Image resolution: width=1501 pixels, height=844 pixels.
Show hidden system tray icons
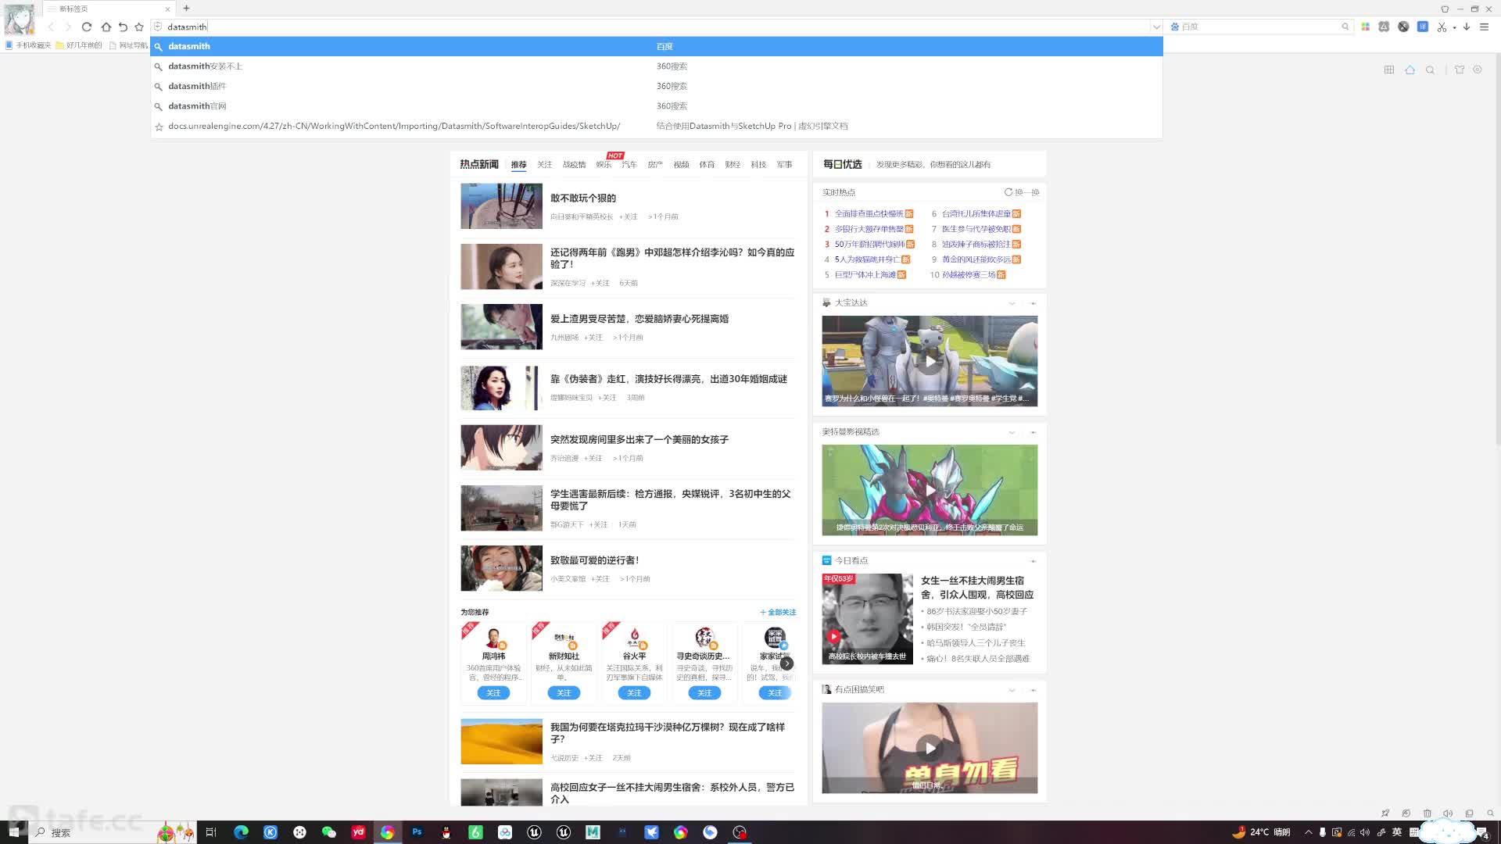pos(1308,832)
